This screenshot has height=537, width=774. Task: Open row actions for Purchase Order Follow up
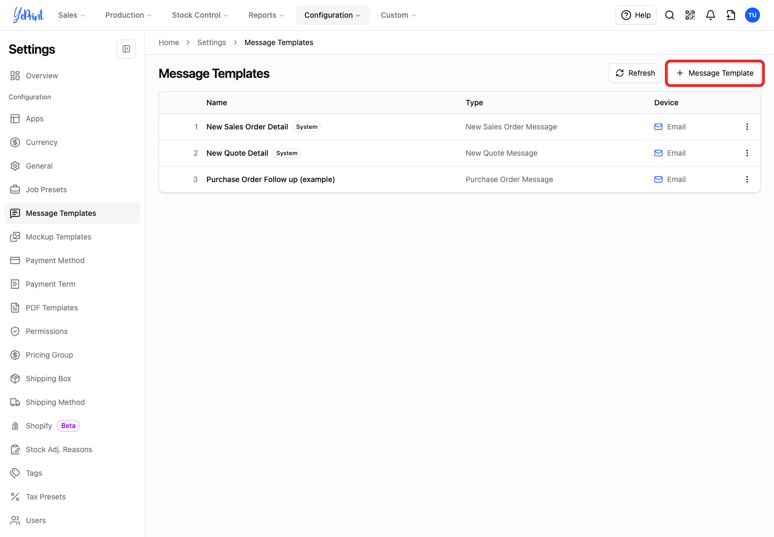click(x=747, y=179)
